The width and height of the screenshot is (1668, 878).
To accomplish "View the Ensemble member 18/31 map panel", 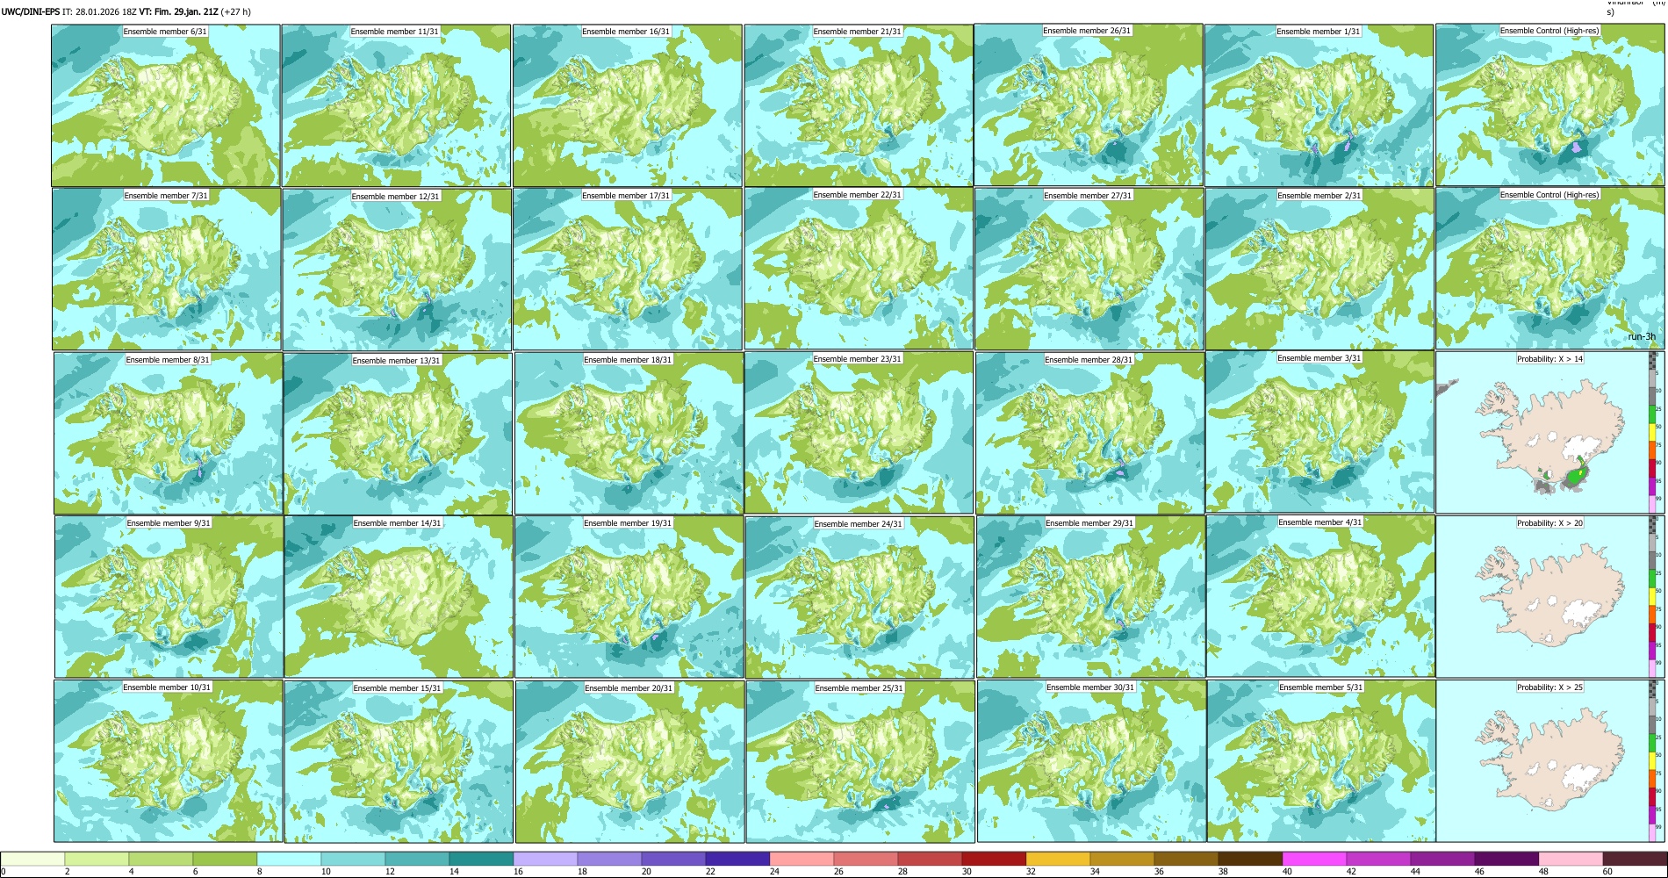I will pyautogui.click(x=629, y=434).
